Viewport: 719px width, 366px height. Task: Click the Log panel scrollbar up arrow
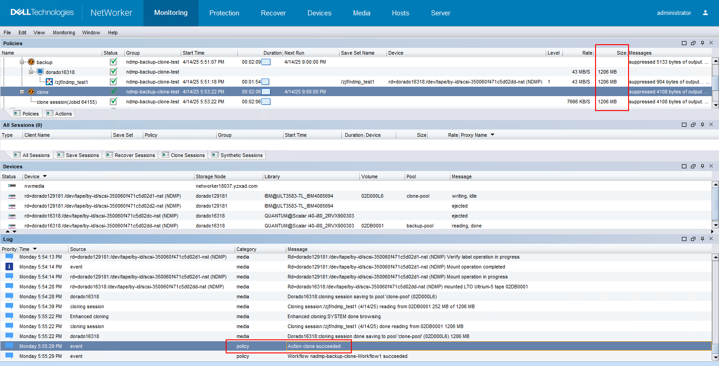tap(715, 257)
